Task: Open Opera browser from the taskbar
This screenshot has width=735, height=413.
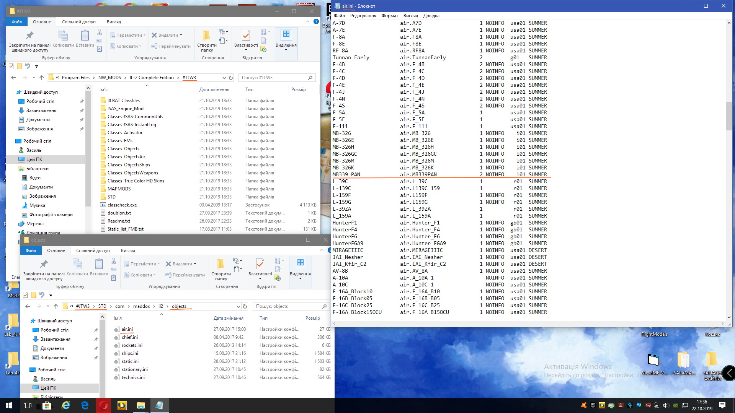Action: (x=103, y=405)
